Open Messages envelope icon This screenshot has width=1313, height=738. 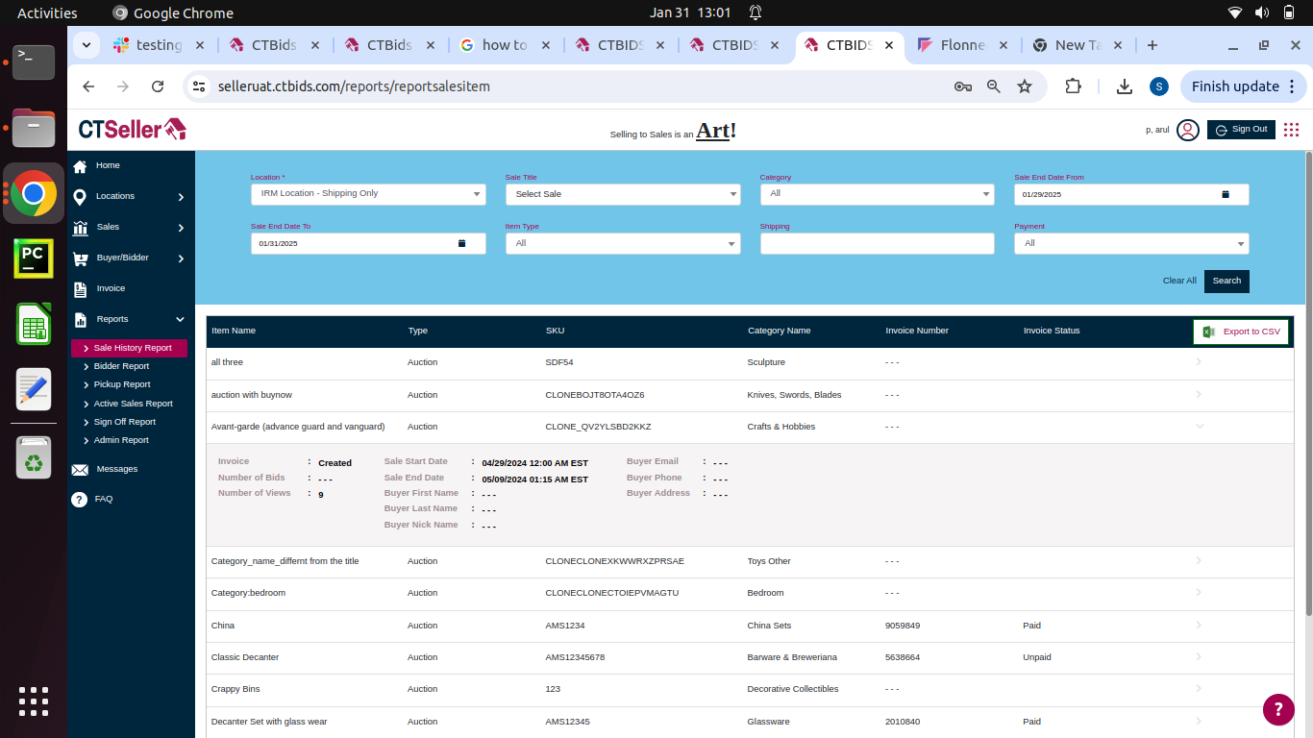80,470
